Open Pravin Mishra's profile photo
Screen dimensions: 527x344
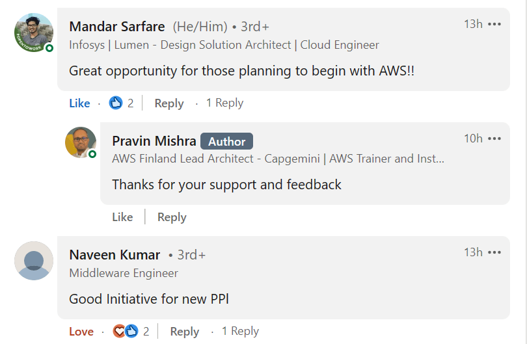[x=81, y=142]
